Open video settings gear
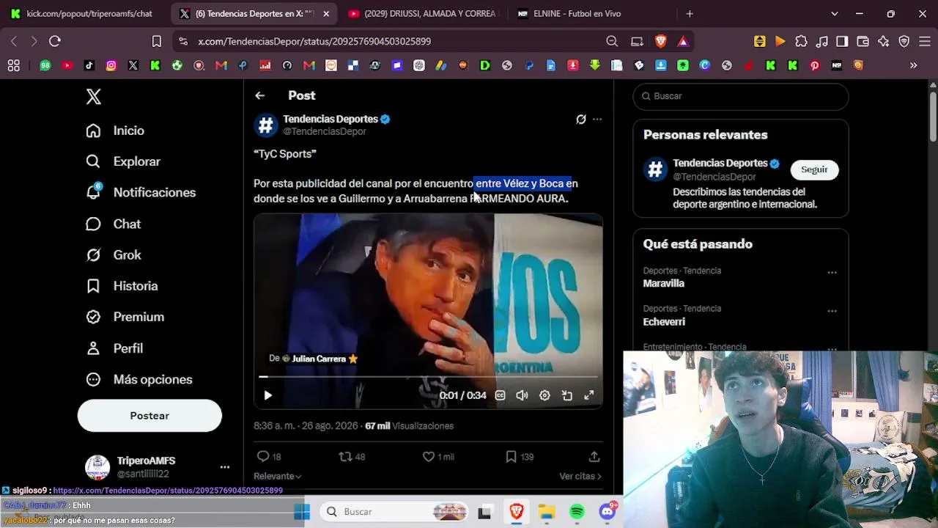This screenshot has height=528, width=938. point(544,395)
